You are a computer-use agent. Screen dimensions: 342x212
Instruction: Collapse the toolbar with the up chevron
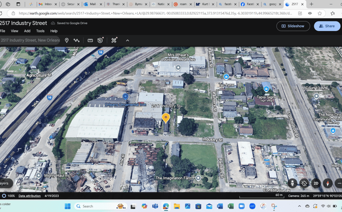coord(128,41)
